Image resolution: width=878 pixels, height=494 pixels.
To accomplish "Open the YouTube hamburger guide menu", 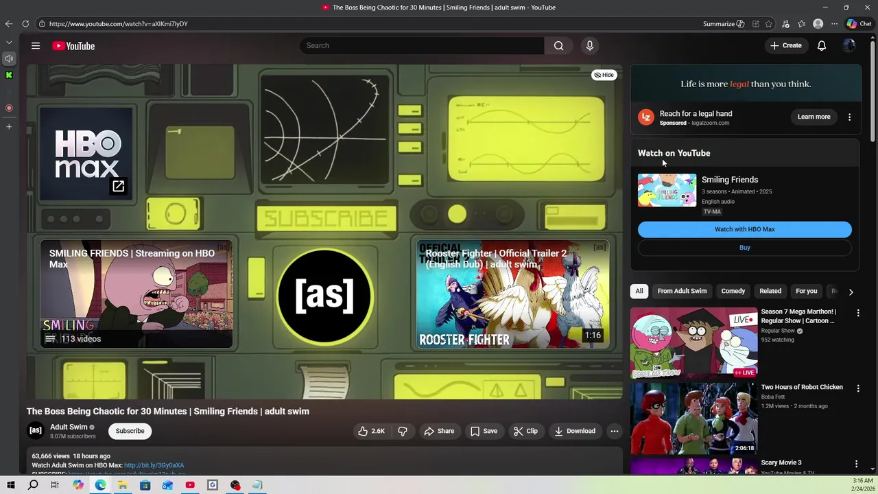I will click(x=36, y=46).
